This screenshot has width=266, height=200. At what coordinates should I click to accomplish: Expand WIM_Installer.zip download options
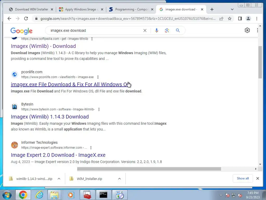point(119,179)
